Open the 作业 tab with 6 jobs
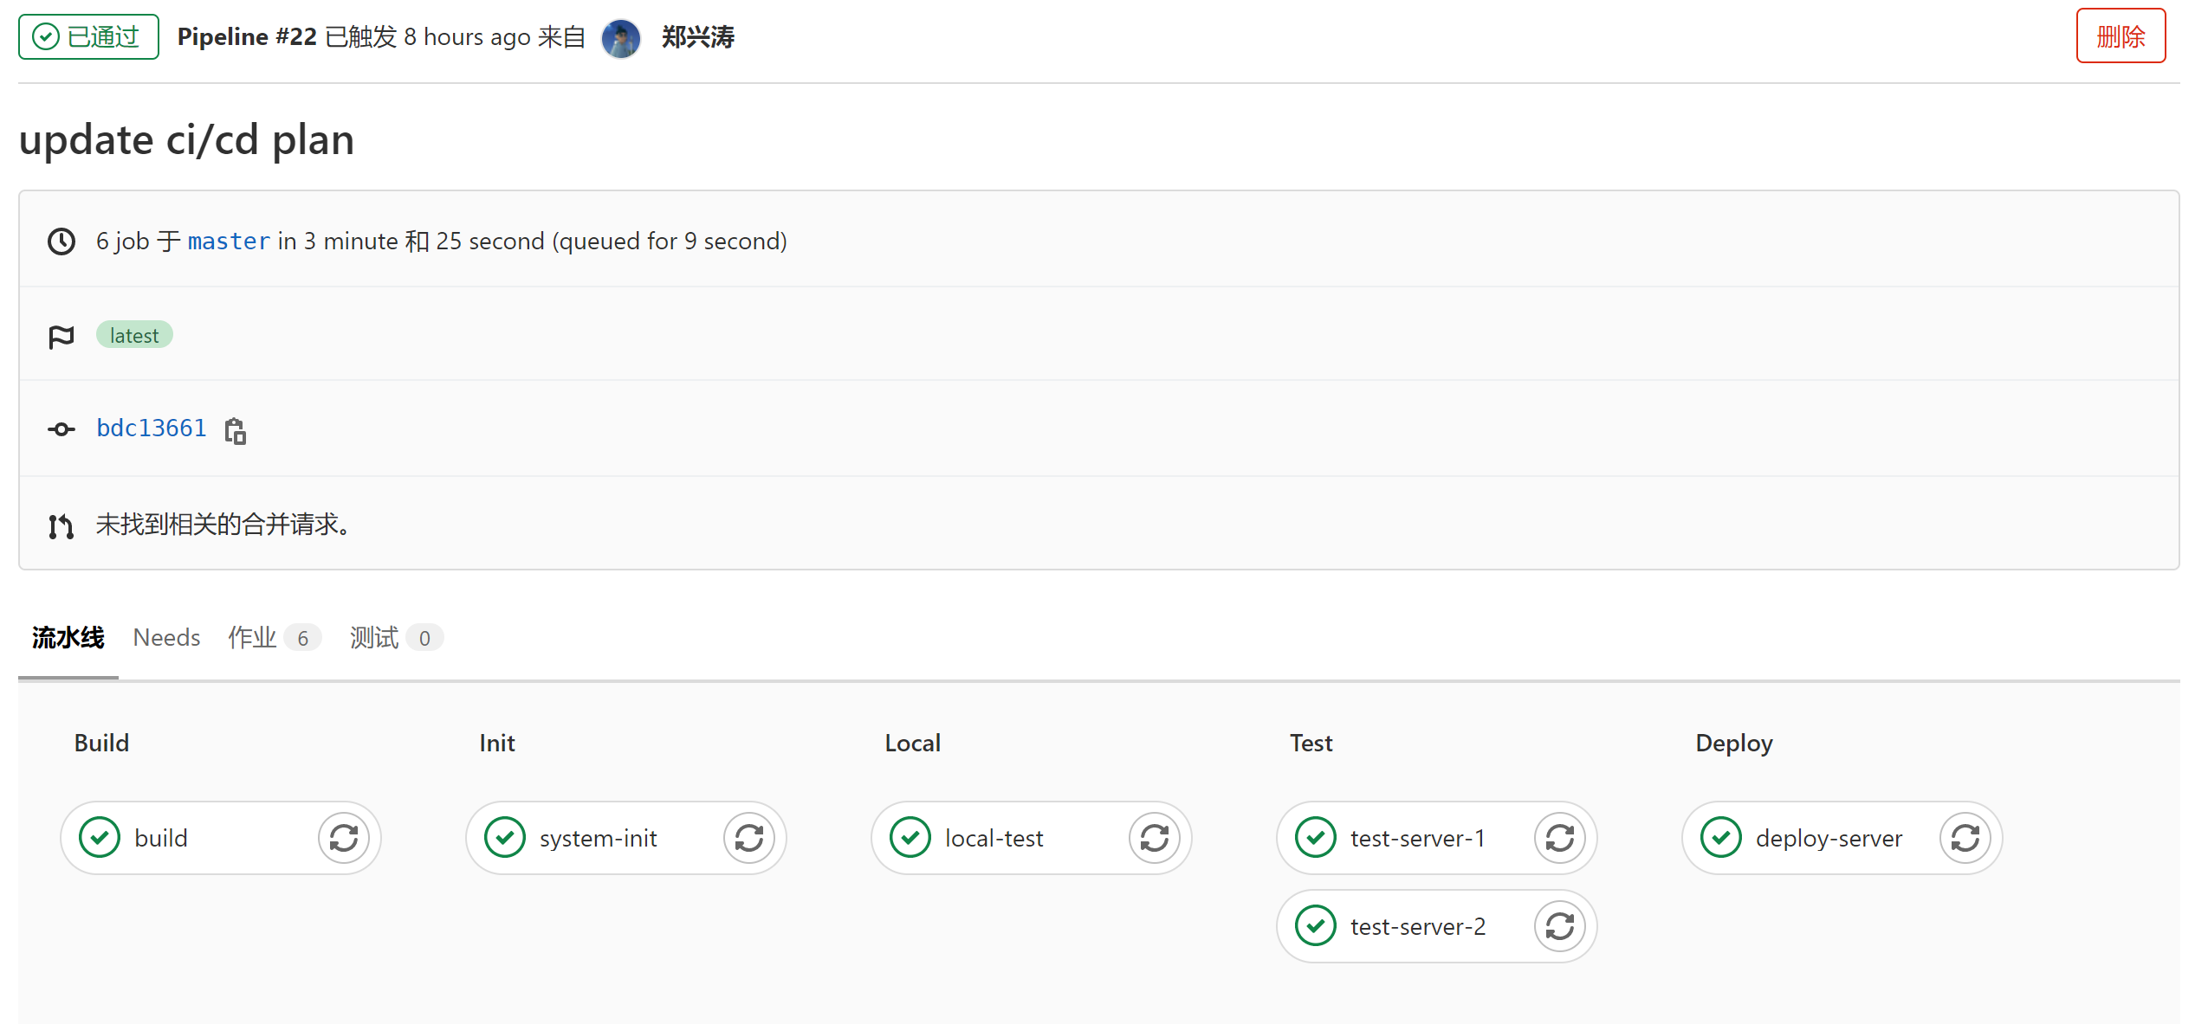The width and height of the screenshot is (2208, 1024). coord(274,638)
